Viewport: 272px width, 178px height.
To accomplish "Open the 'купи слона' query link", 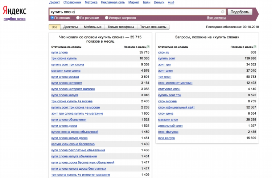I will (59, 52).
